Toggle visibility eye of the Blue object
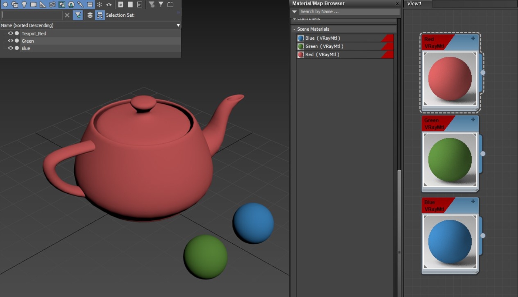This screenshot has width=518, height=297. pos(10,48)
